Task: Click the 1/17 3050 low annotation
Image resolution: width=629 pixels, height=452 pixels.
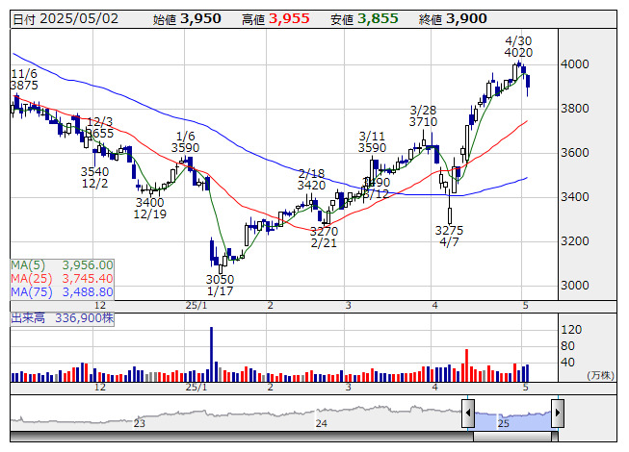Action: point(220,285)
